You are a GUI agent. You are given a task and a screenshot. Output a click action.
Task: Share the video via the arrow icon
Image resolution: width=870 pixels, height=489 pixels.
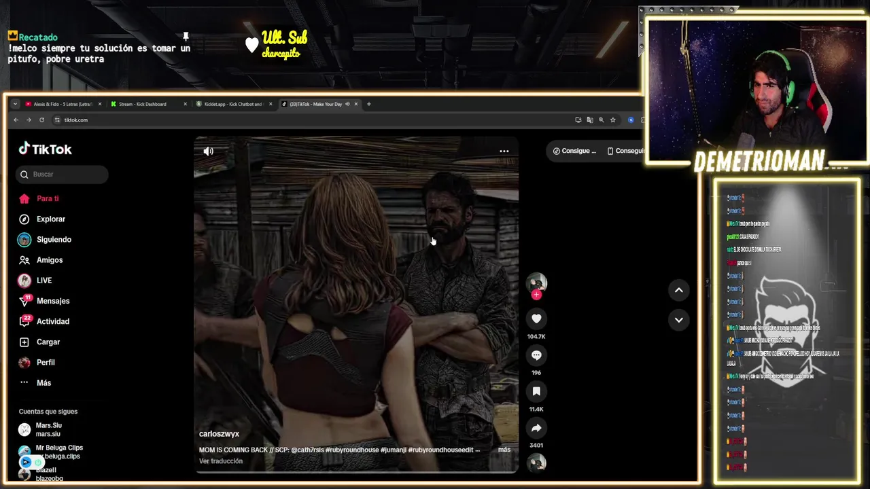click(x=536, y=428)
